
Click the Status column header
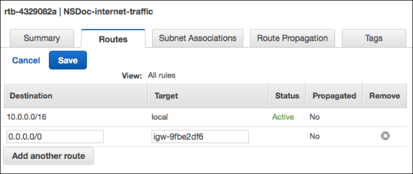287,95
